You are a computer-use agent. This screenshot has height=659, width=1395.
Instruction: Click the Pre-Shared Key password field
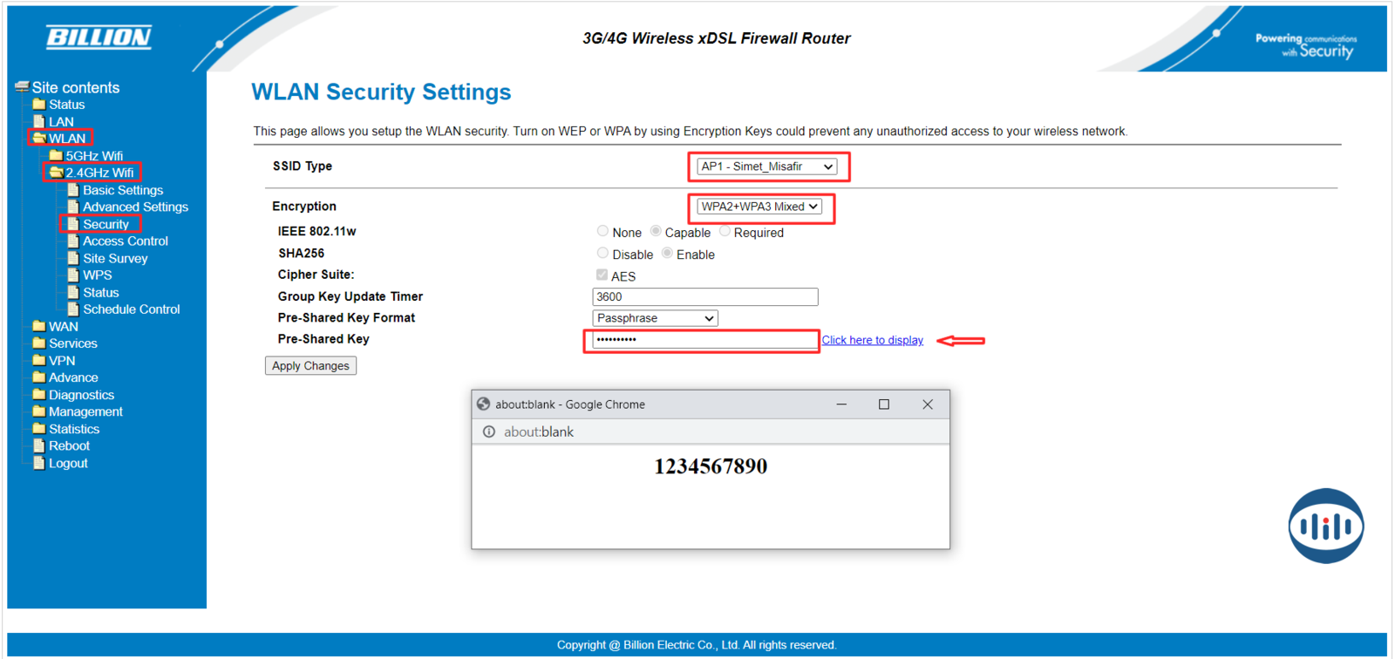(703, 340)
